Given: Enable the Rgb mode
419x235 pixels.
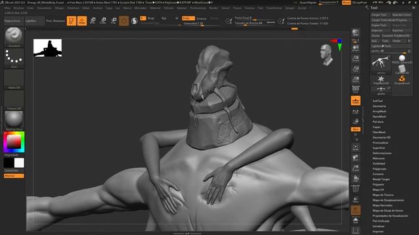Looking at the screenshot, I should click(164, 18).
